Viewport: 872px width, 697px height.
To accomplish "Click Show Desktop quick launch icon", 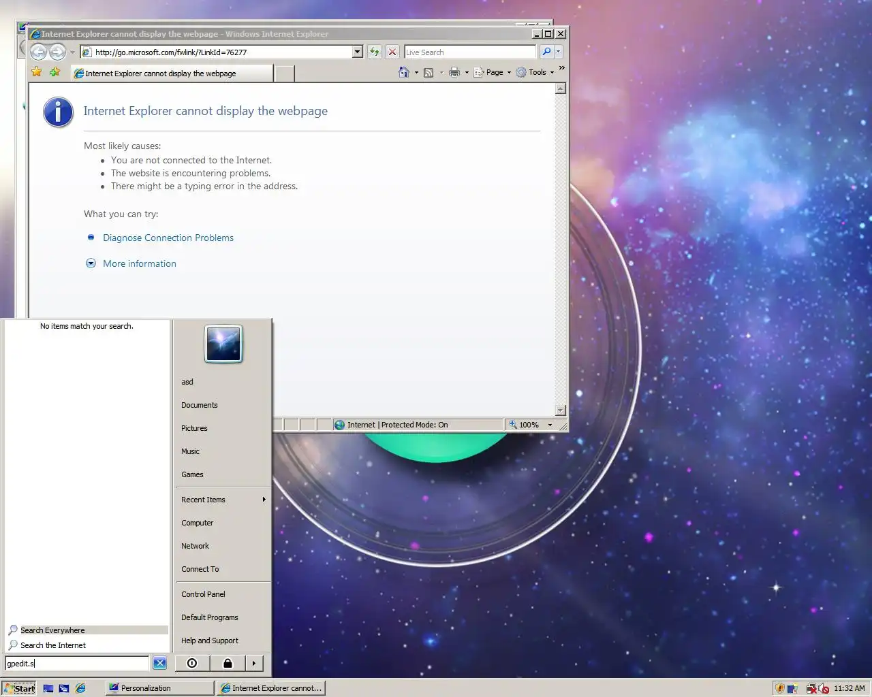I will click(48, 688).
